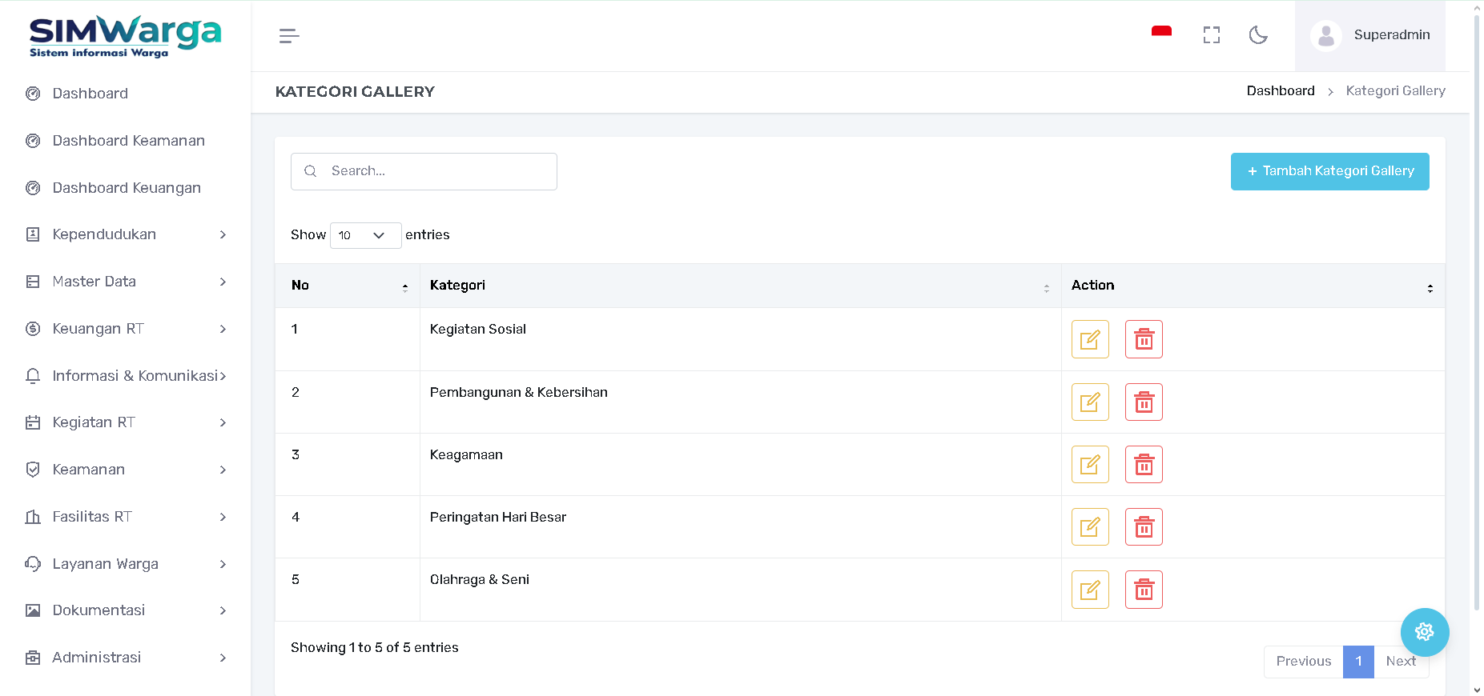Screen dimensions: 1484x696
Task: Open Dashboard Keamanan from sidebar
Action: [x=128, y=141]
